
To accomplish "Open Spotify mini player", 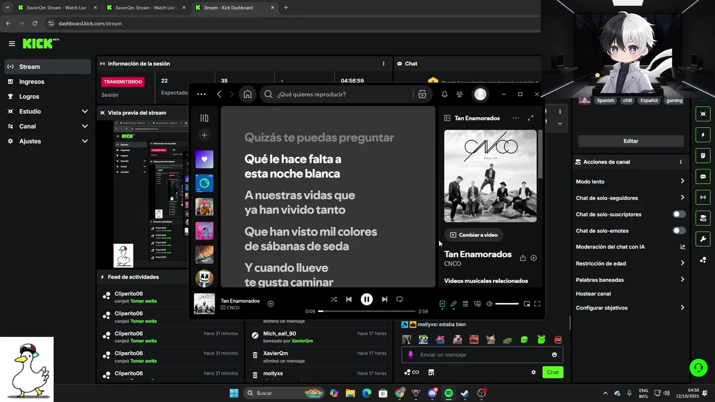I will (x=527, y=304).
